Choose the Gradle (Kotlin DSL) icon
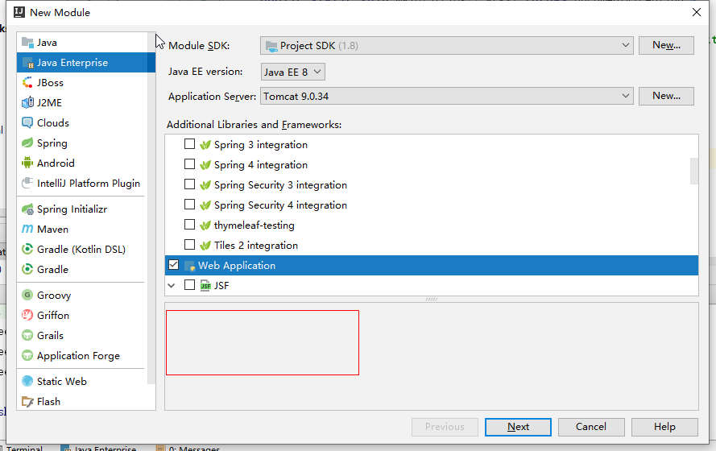 tap(27, 249)
